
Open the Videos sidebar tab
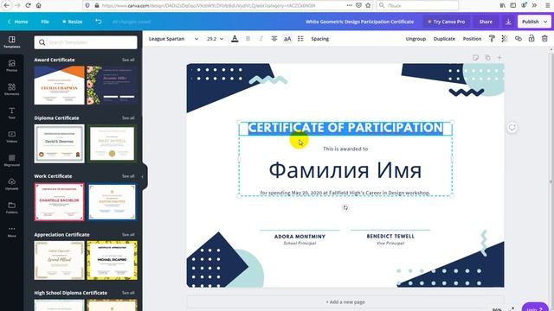[11, 136]
